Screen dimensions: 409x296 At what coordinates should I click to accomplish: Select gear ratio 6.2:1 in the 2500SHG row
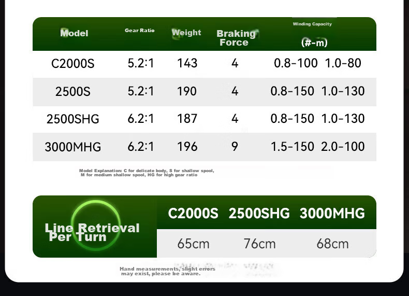pyautogui.click(x=141, y=119)
